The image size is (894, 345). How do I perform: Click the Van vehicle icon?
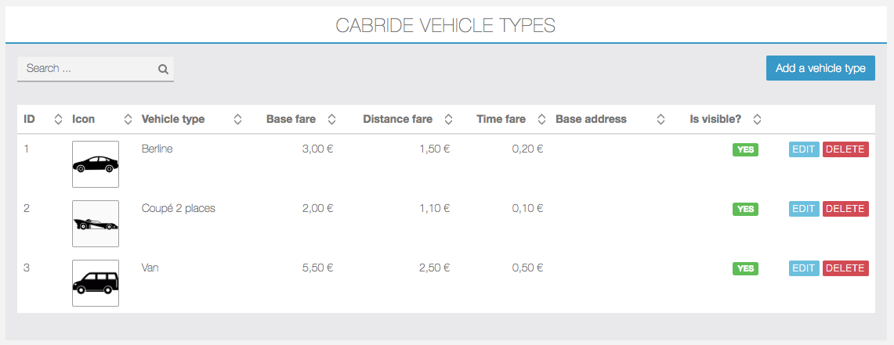point(96,283)
